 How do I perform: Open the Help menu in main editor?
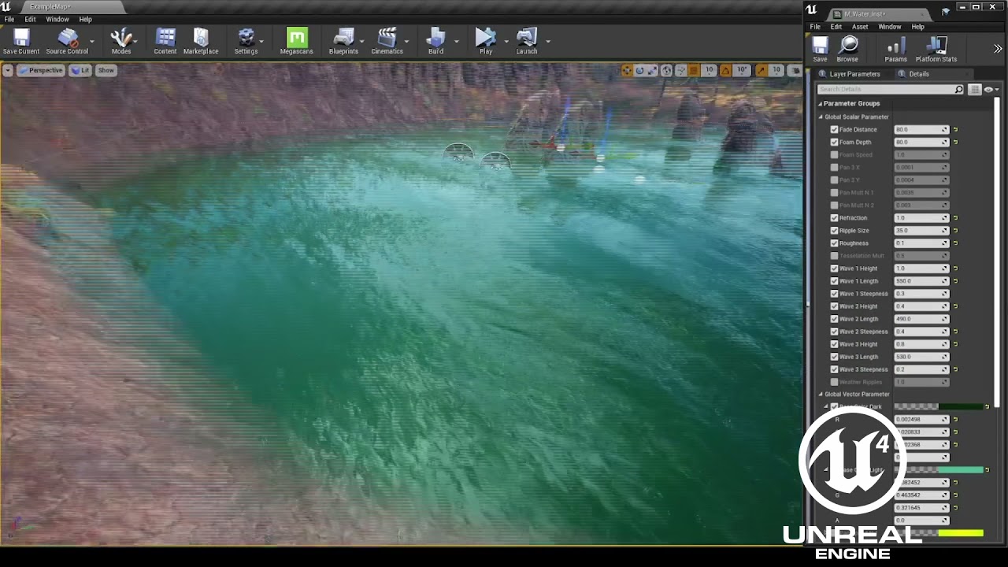point(85,20)
